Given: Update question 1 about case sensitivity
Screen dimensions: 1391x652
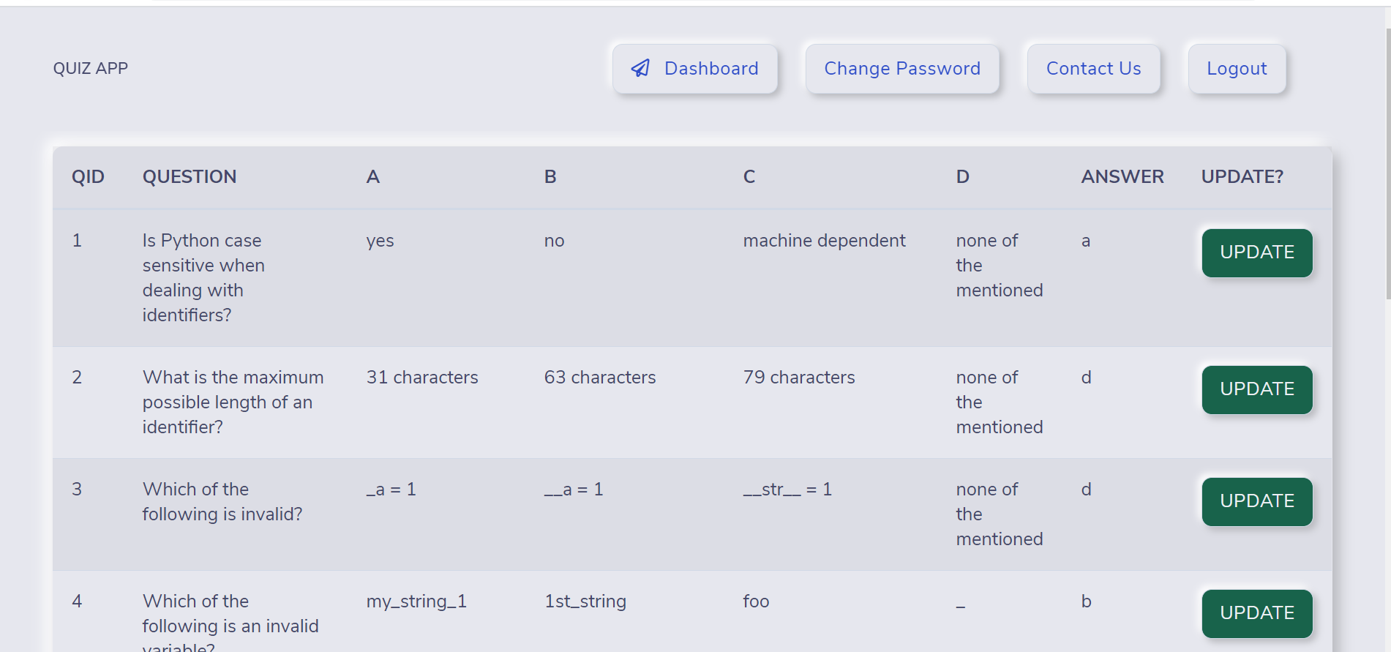Looking at the screenshot, I should click(x=1256, y=252).
